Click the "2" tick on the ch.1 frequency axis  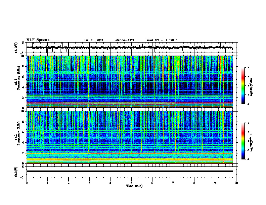point(24,98)
